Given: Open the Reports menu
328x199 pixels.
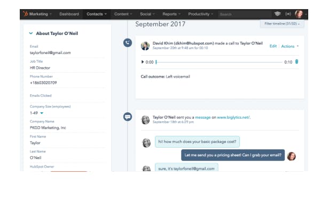Looking at the screenshot, I should [x=171, y=14].
